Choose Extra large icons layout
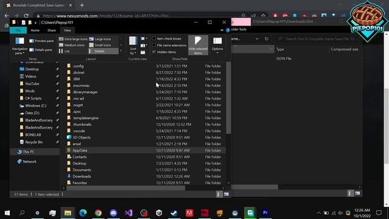Screen dimensions: 389x219 tap(73, 39)
